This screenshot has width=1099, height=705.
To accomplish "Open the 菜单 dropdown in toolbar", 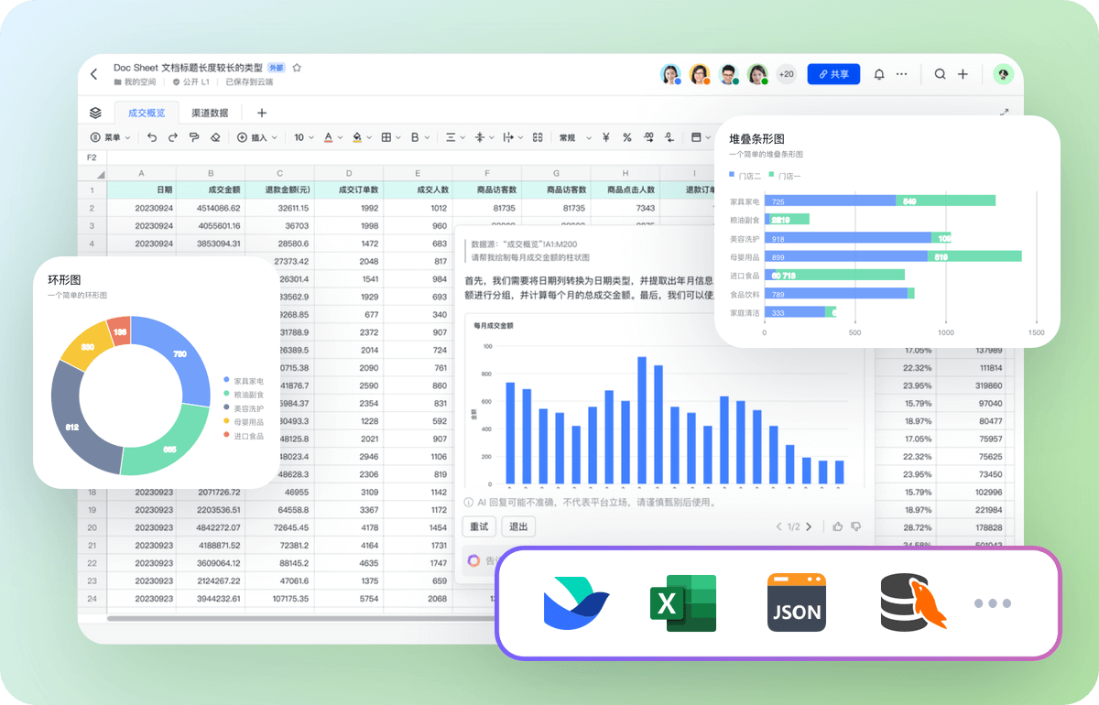I will [x=111, y=137].
